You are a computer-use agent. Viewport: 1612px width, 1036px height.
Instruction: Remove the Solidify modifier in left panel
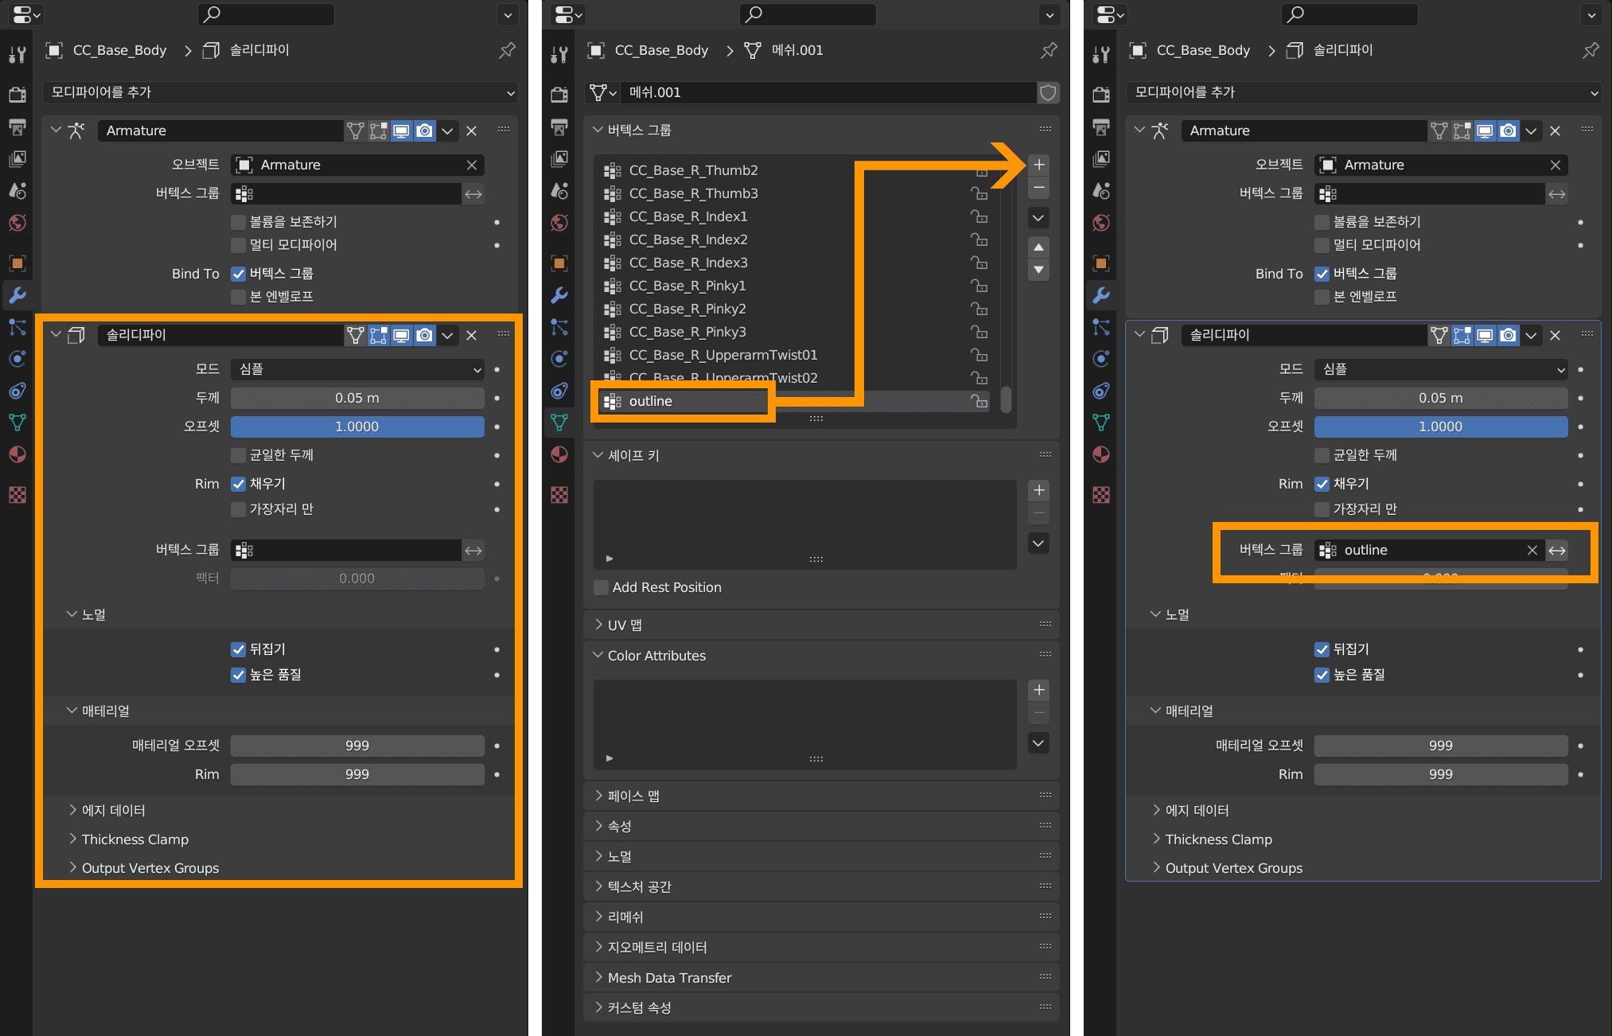point(472,335)
